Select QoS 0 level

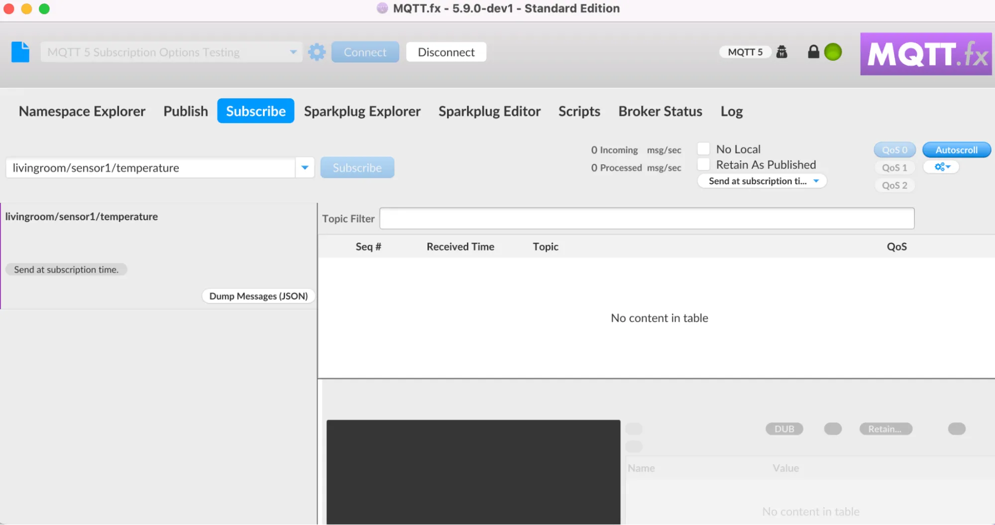[x=894, y=149]
